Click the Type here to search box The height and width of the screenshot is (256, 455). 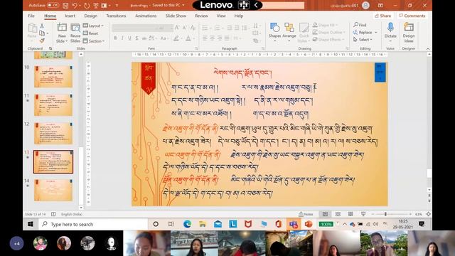click(93, 224)
